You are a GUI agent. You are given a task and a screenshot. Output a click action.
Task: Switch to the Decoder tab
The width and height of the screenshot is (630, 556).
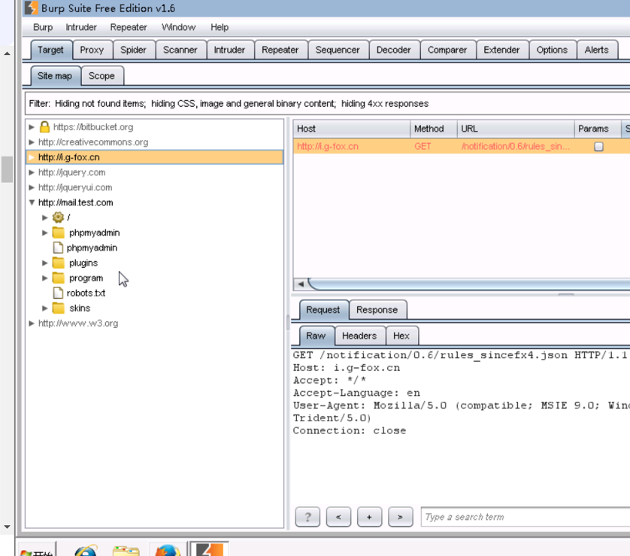[393, 50]
